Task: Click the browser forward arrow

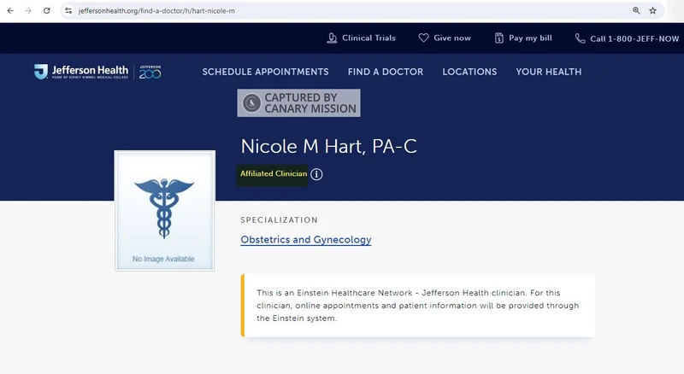Action: pos(28,11)
